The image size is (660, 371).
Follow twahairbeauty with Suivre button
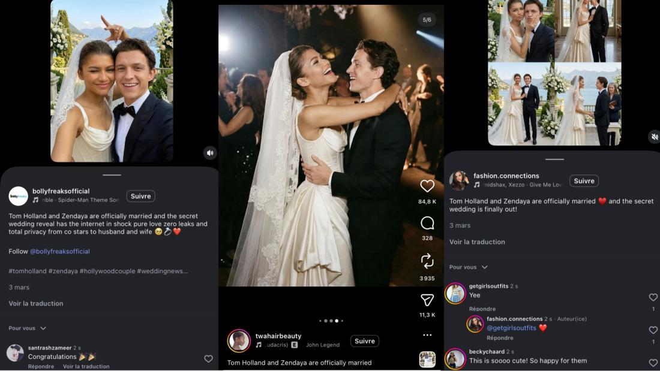364,341
